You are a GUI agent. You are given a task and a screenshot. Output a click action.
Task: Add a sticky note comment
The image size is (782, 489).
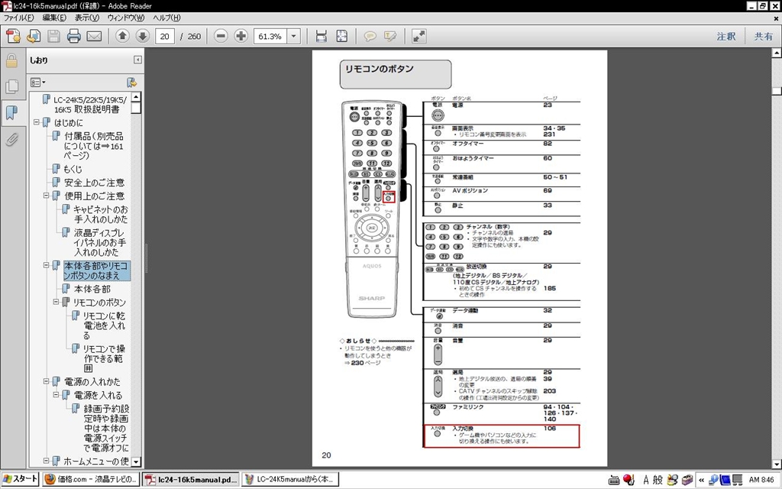coord(370,36)
